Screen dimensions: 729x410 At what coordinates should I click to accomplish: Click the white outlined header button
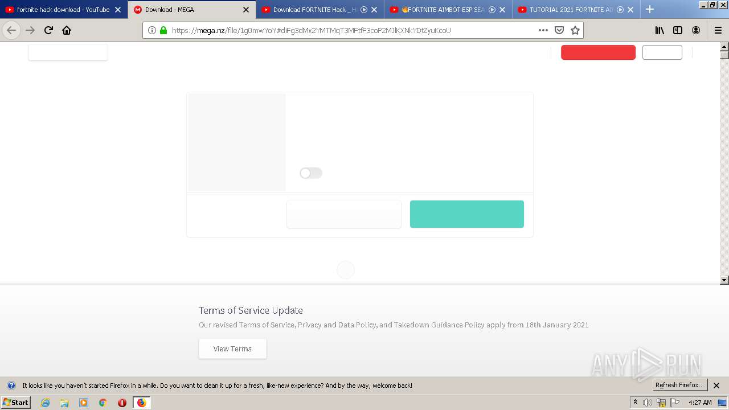tap(662, 52)
